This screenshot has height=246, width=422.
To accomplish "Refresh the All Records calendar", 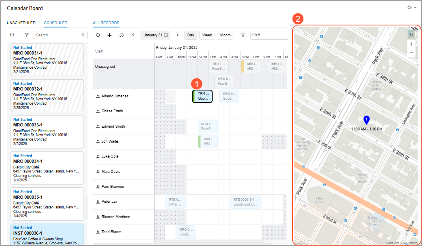I will point(98,35).
